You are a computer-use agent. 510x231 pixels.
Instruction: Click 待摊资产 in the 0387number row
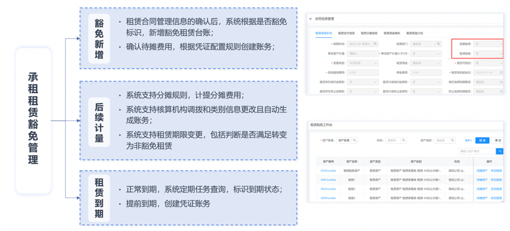click(482, 179)
